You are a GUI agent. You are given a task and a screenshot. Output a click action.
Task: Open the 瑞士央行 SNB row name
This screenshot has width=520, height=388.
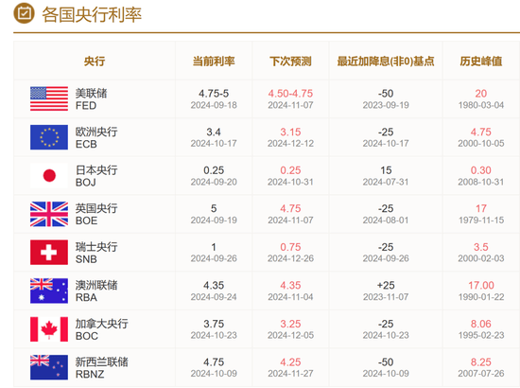(x=96, y=253)
